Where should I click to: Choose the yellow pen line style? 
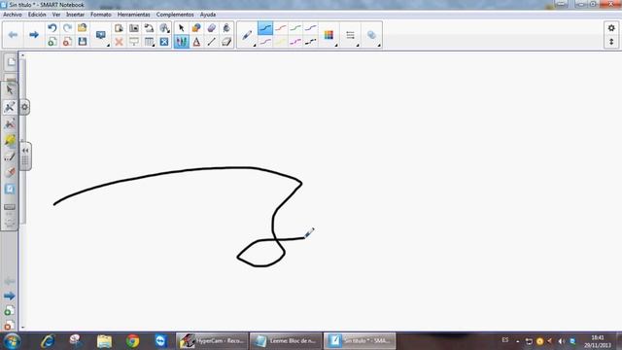(281, 42)
